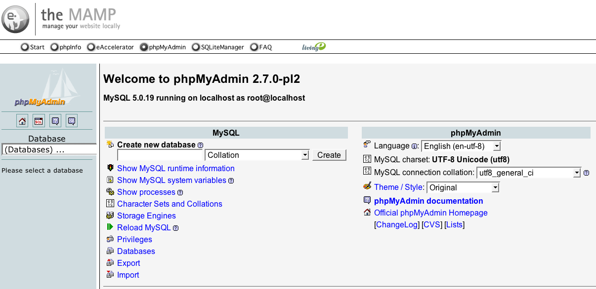596x289 pixels.
Task: Click the Import icon
Action: 110,275
